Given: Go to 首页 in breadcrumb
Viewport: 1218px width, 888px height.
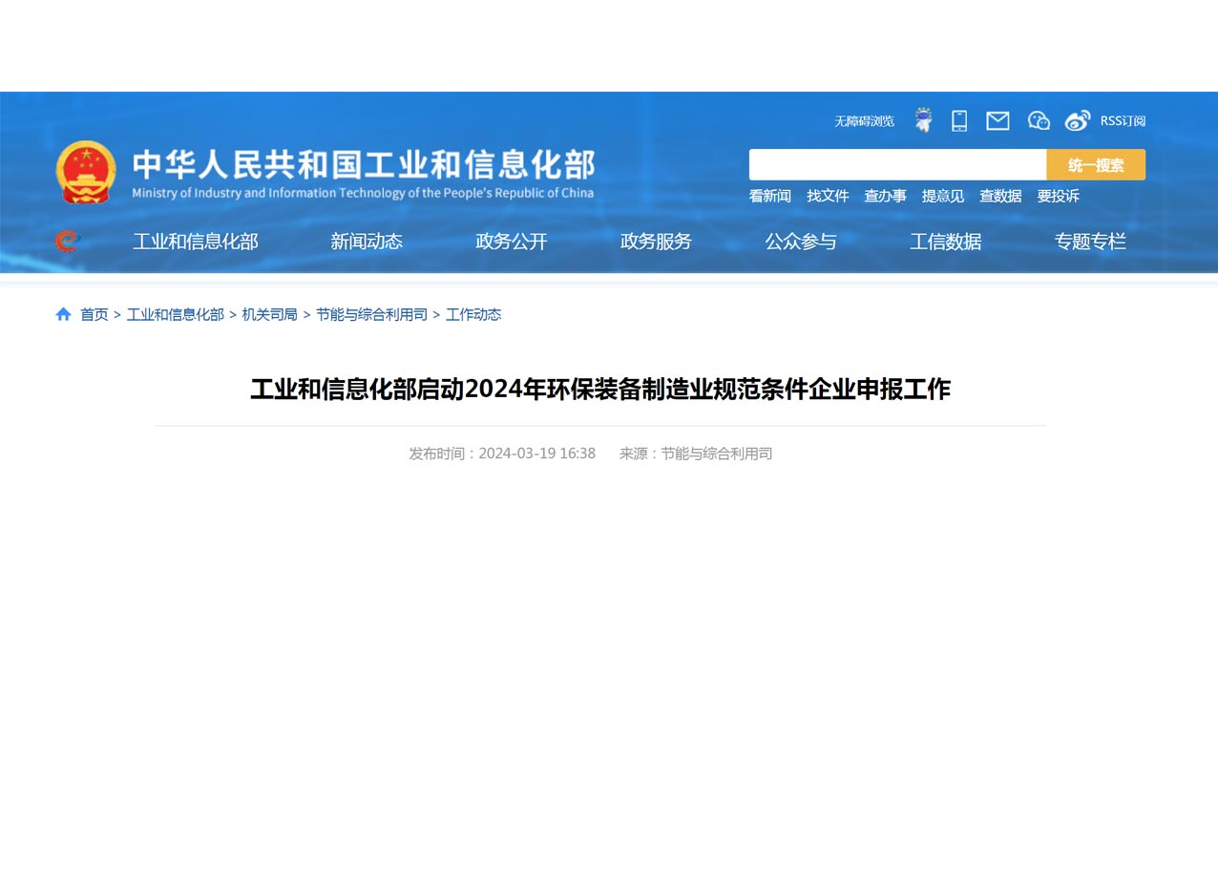Looking at the screenshot, I should point(94,314).
